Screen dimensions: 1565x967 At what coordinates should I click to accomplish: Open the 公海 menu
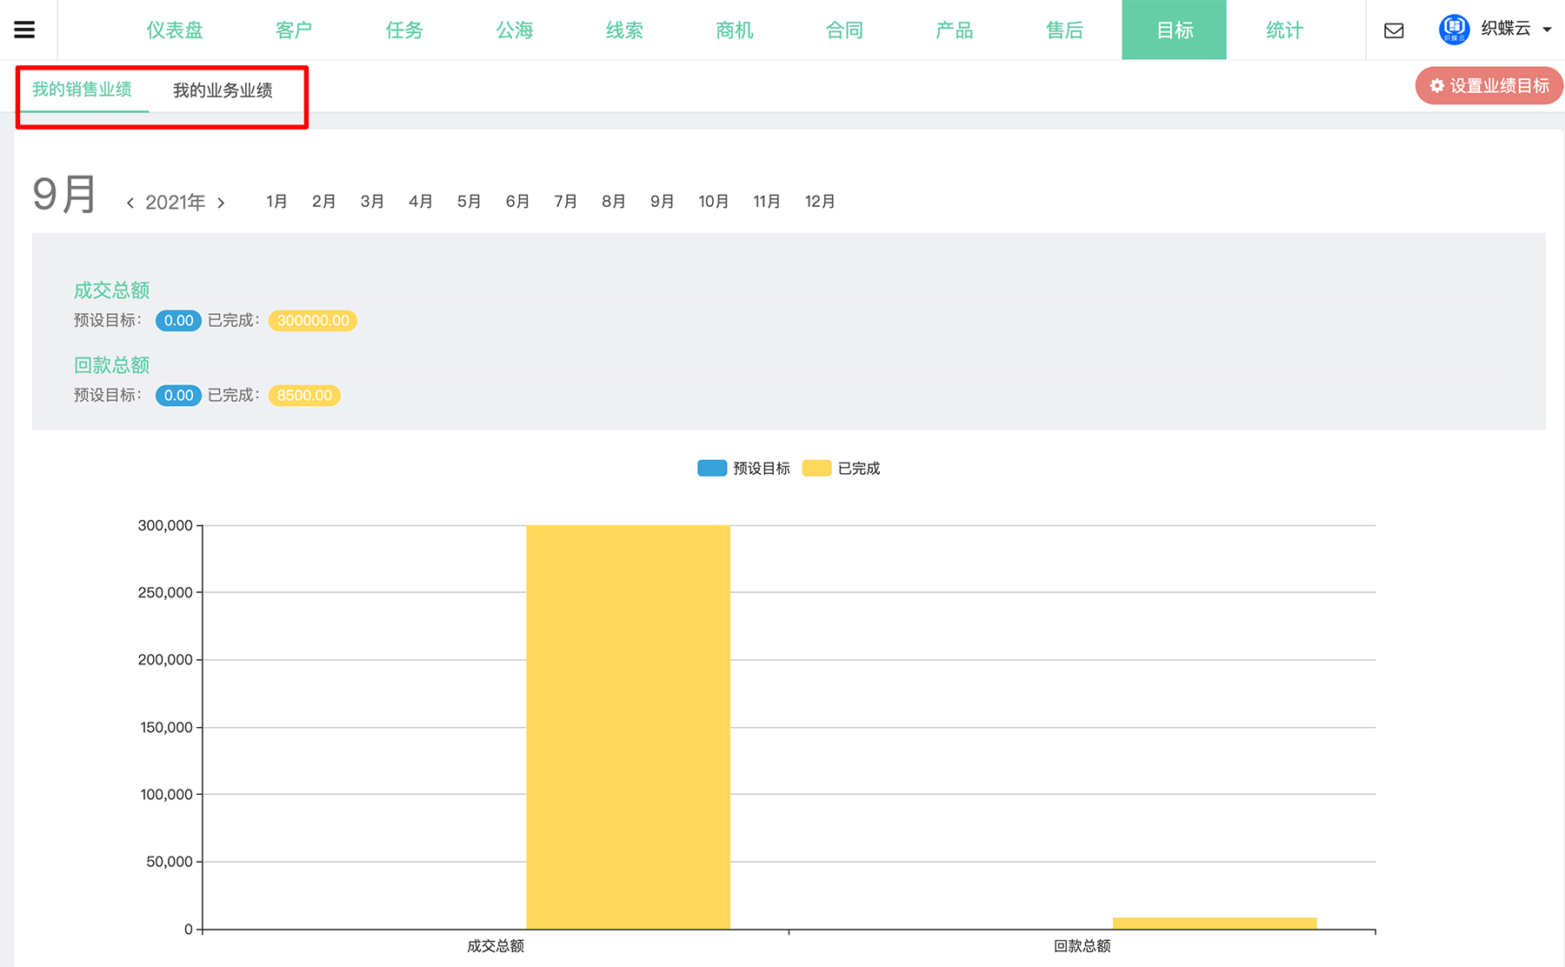coord(515,30)
